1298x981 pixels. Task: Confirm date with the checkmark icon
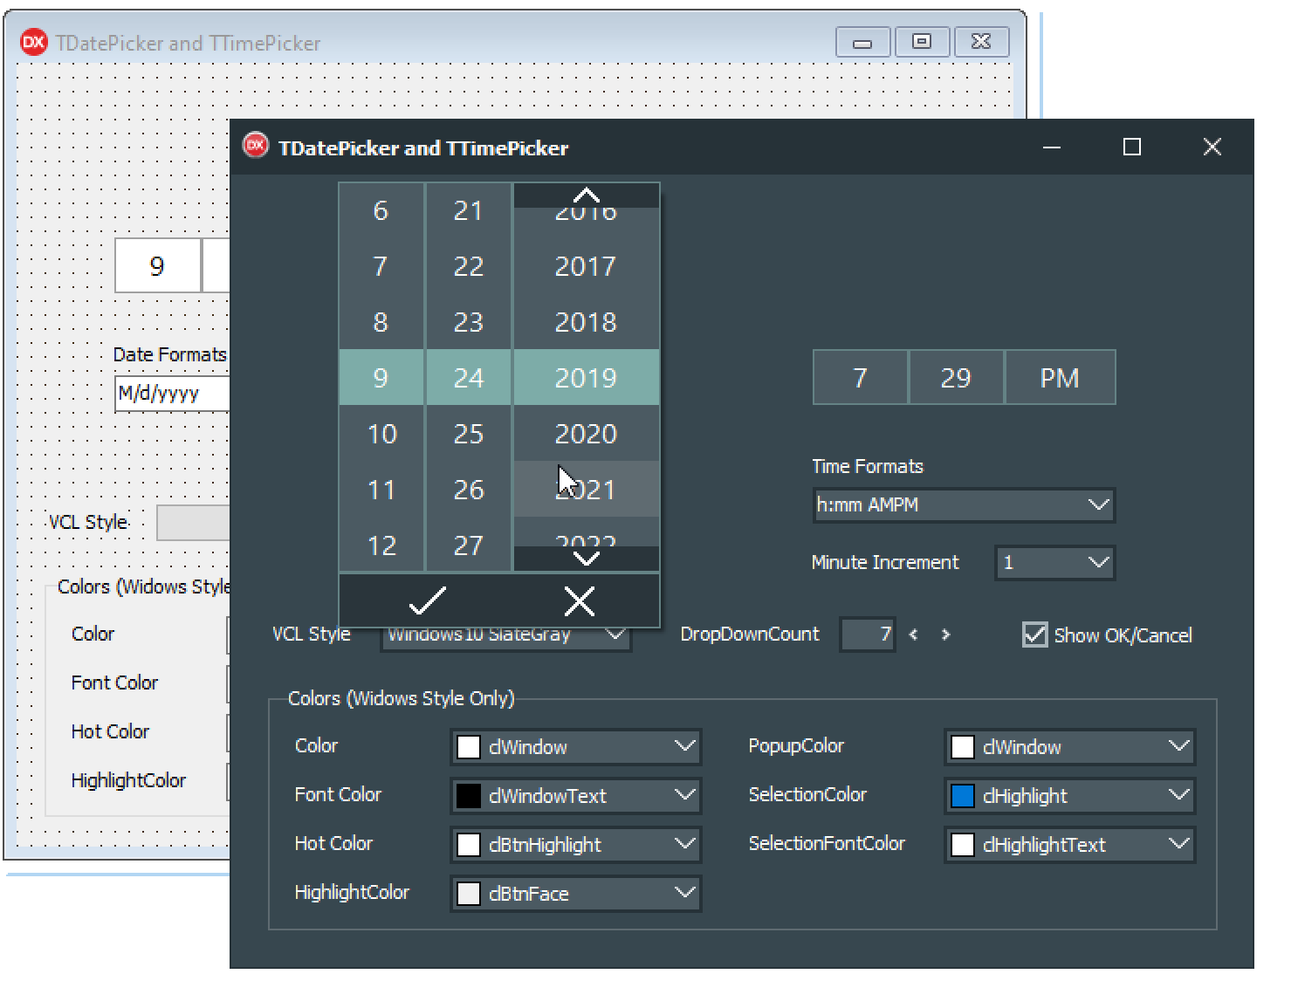tap(427, 600)
